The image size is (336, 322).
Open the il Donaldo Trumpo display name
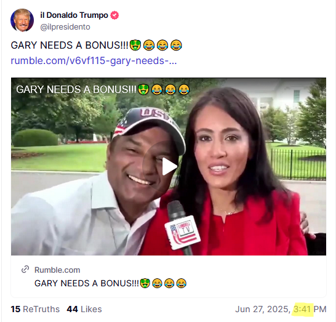(x=74, y=15)
